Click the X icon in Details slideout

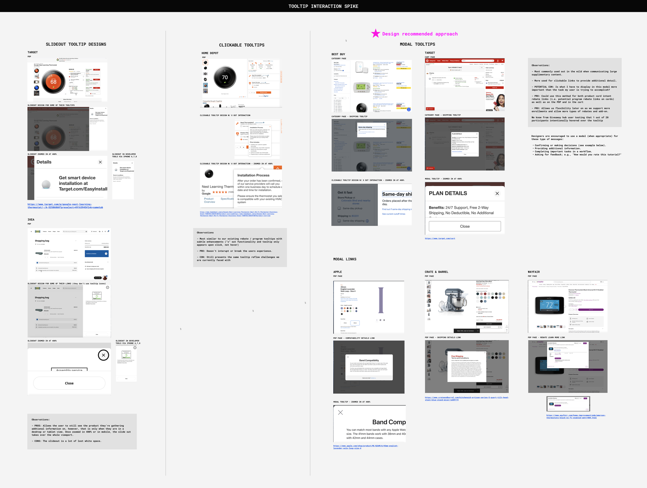point(100,162)
